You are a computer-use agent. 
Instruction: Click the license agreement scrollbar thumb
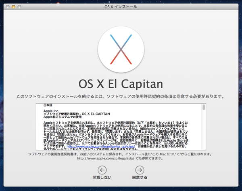click(204, 107)
